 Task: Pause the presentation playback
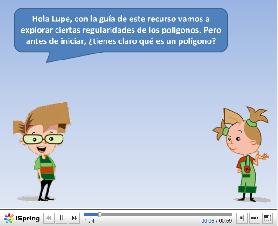pos(62,218)
